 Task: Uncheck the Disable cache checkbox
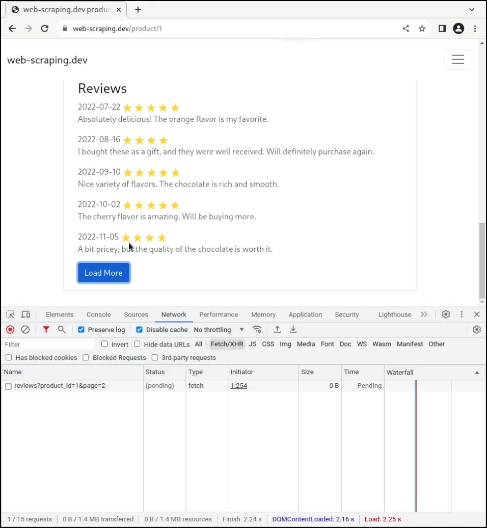(139, 330)
